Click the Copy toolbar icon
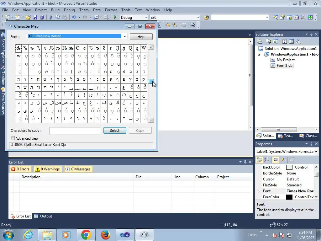This screenshot has width=321, height=241. pyautogui.click(x=58, y=18)
